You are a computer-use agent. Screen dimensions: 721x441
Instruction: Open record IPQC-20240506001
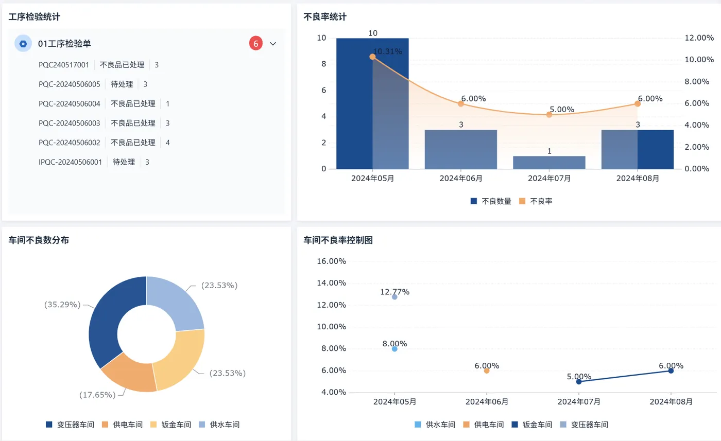[71, 162]
